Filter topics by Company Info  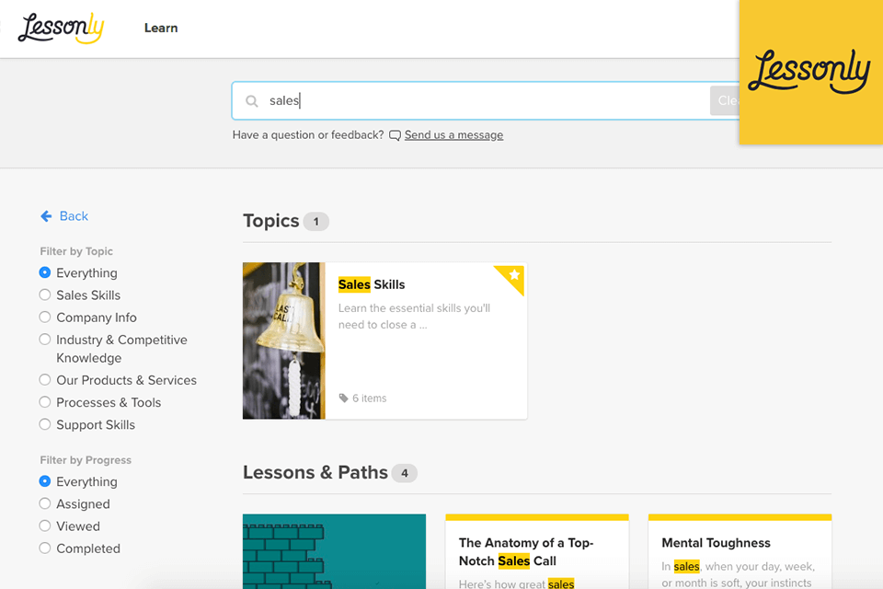45,318
